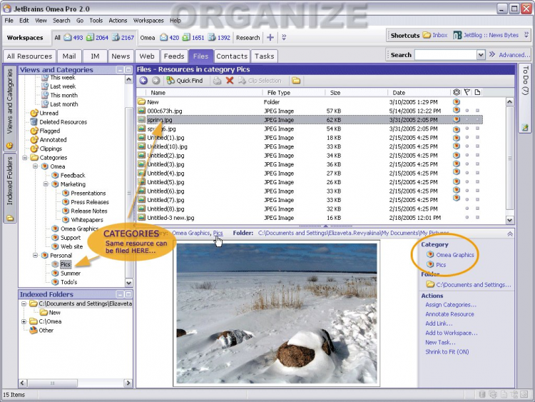This screenshot has height=402, width=535.
Task: Click the folder icon in files toolbar
Action: tap(296, 81)
